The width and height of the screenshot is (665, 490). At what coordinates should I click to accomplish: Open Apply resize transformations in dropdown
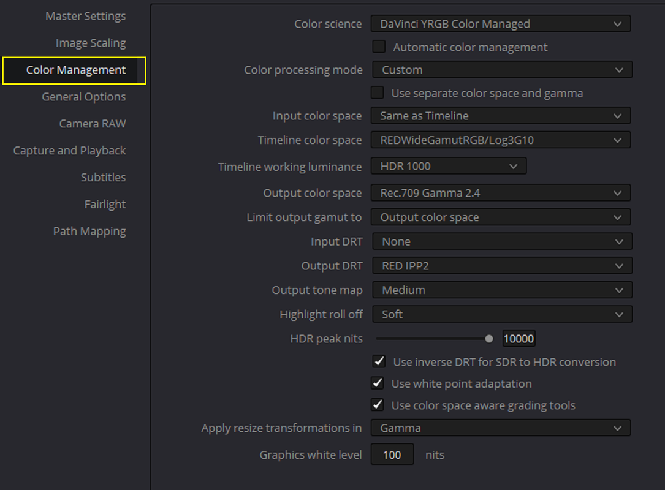coord(501,428)
